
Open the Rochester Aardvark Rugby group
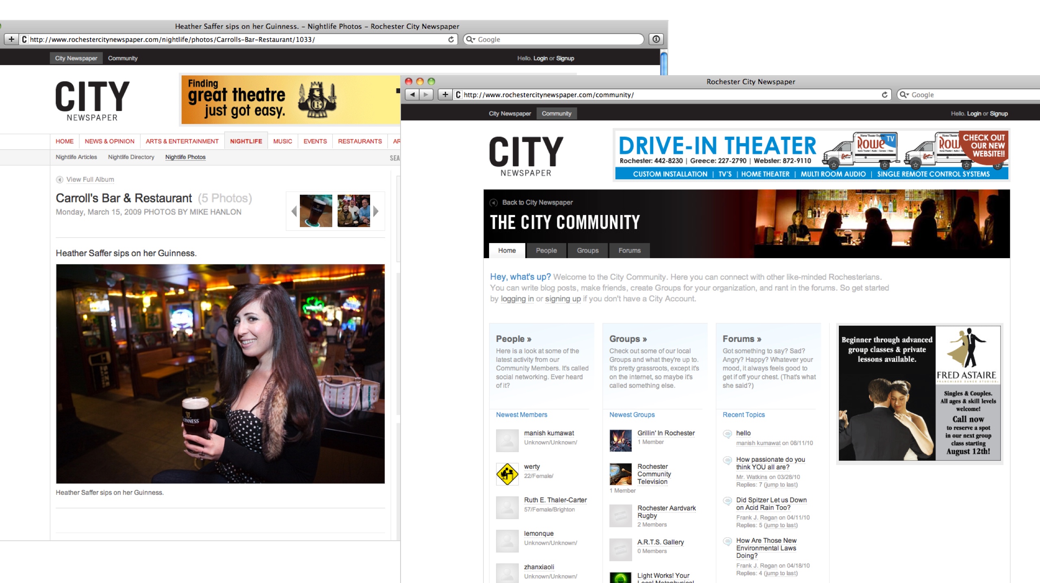[x=666, y=512]
